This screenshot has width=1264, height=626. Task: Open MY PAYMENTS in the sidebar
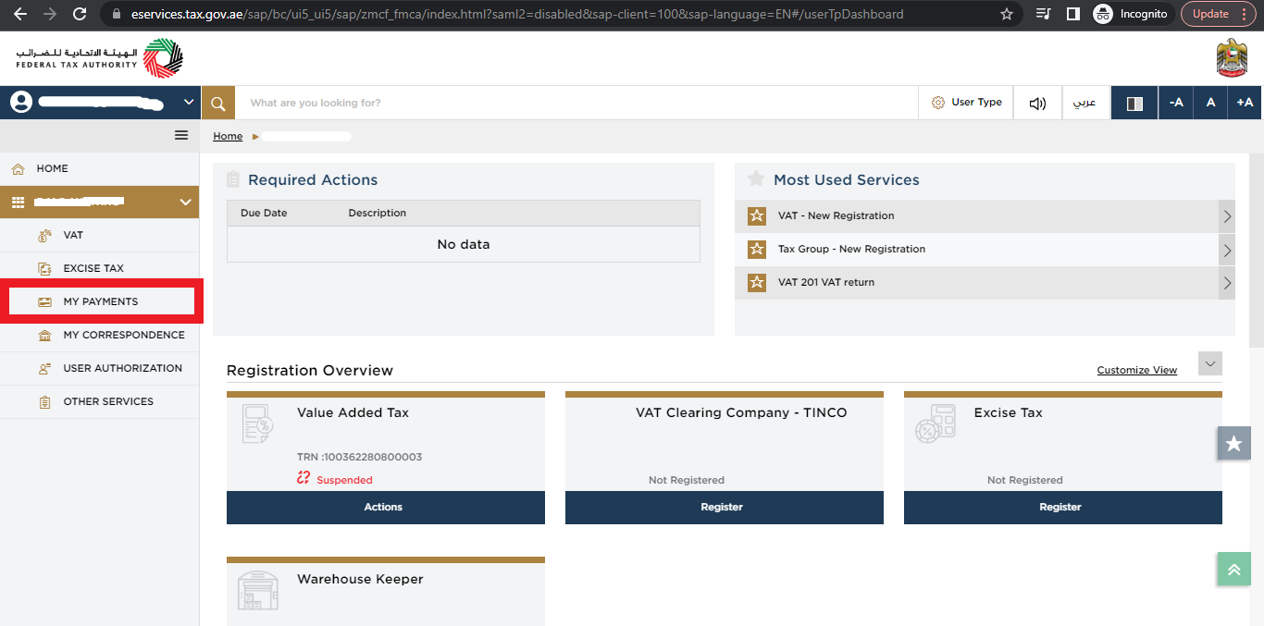100,301
